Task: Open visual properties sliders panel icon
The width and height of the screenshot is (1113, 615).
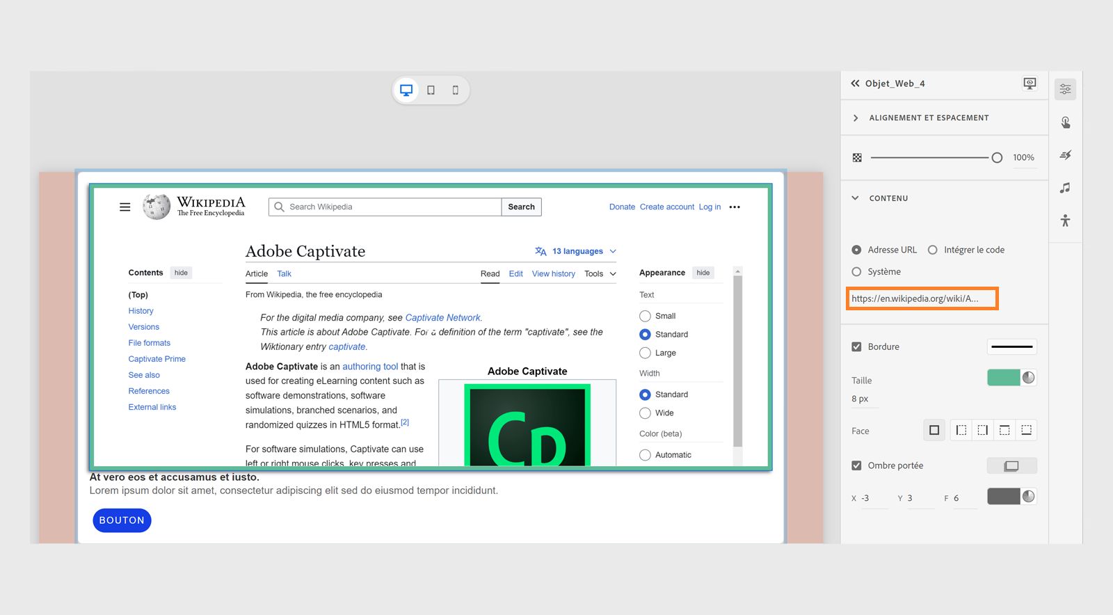Action: [x=1065, y=89]
